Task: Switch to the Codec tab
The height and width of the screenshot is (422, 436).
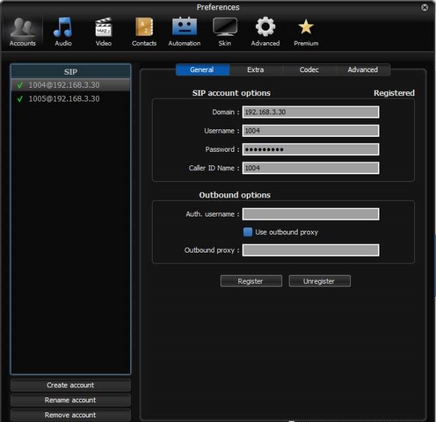Action: click(x=309, y=69)
